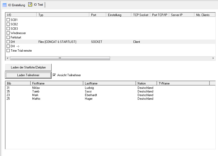The image size is (218, 156).
Task: Tick the DH Files row checkbox
Action: coord(8,42)
